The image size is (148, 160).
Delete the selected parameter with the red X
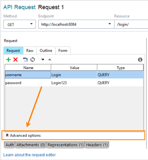[x=16, y=60]
